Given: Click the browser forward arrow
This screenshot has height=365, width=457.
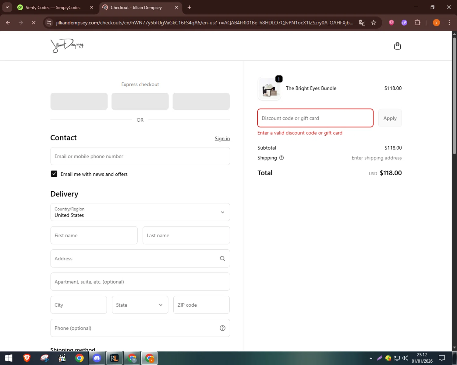Looking at the screenshot, I should pos(21,23).
